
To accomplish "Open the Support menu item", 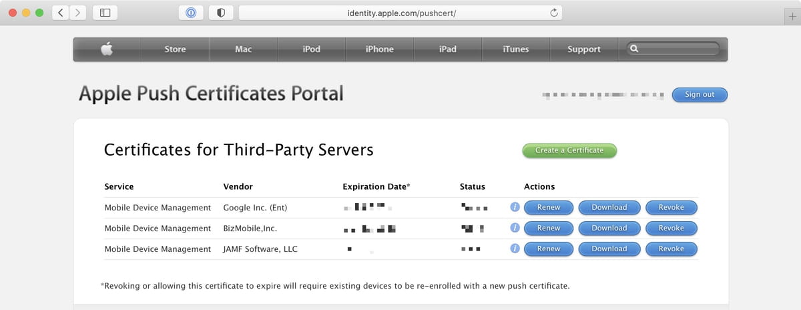I will point(583,49).
